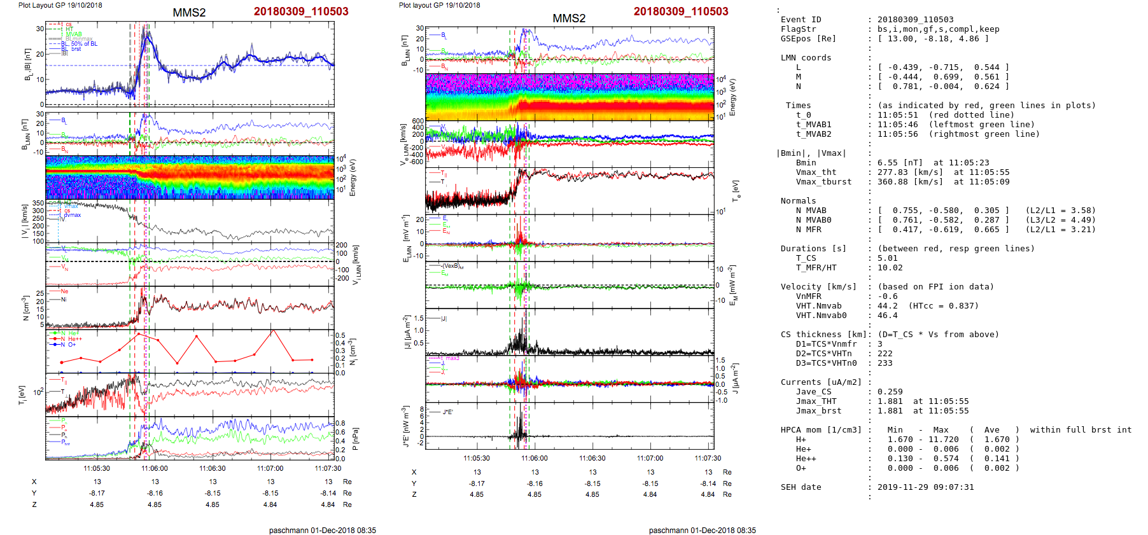This screenshot has width=1148, height=535.
Task: Click the J*E' panel in the middle plot
Action: [x=570, y=426]
